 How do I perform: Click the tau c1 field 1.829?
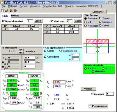pos(38,107)
